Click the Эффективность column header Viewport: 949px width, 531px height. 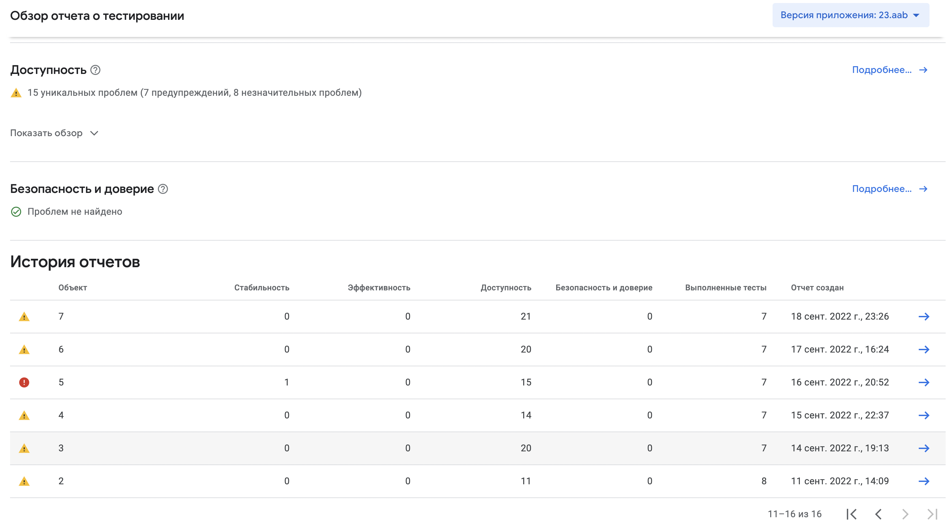click(x=379, y=288)
